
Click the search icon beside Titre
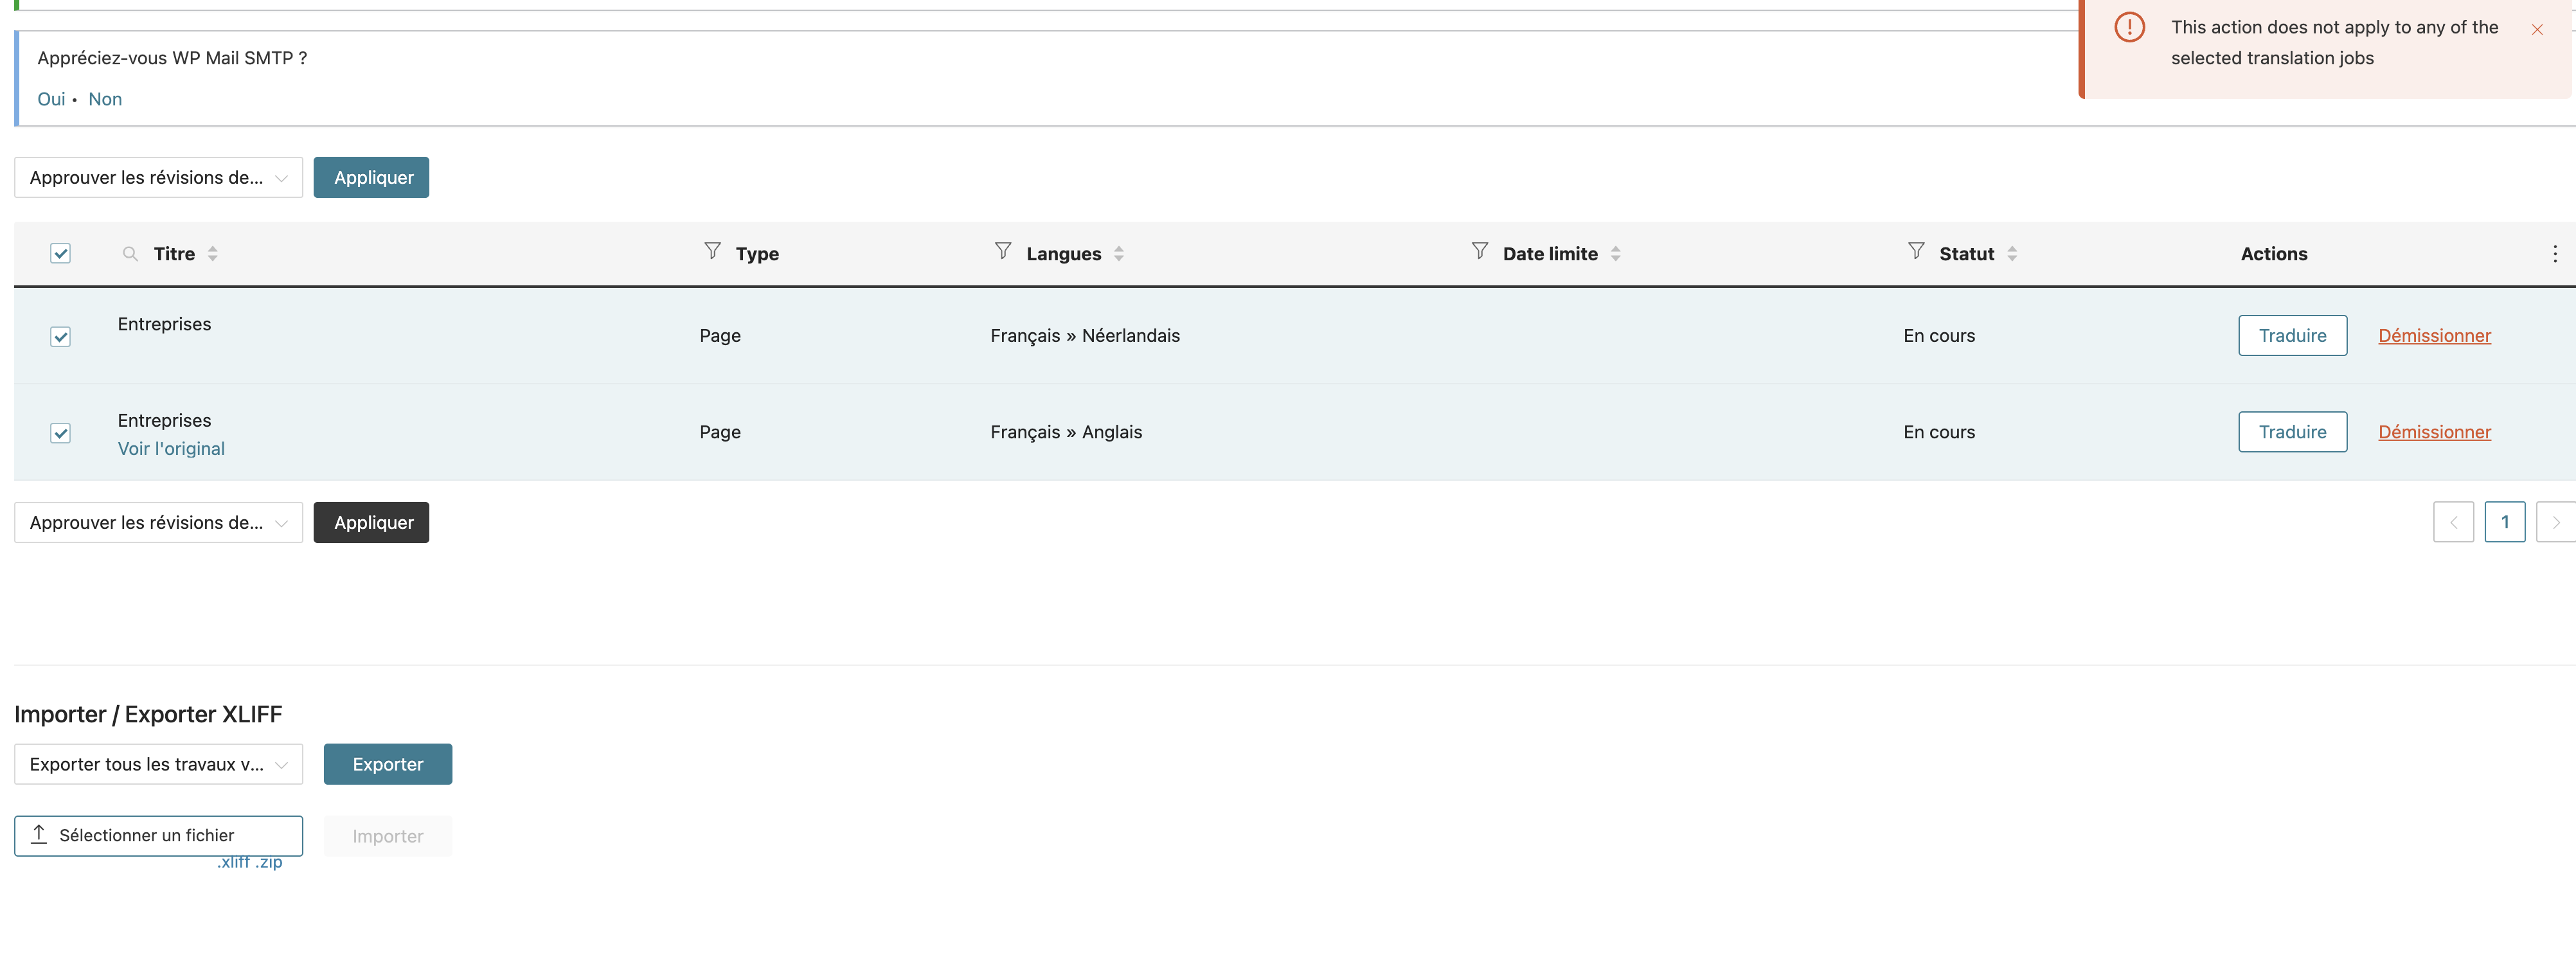(x=130, y=254)
